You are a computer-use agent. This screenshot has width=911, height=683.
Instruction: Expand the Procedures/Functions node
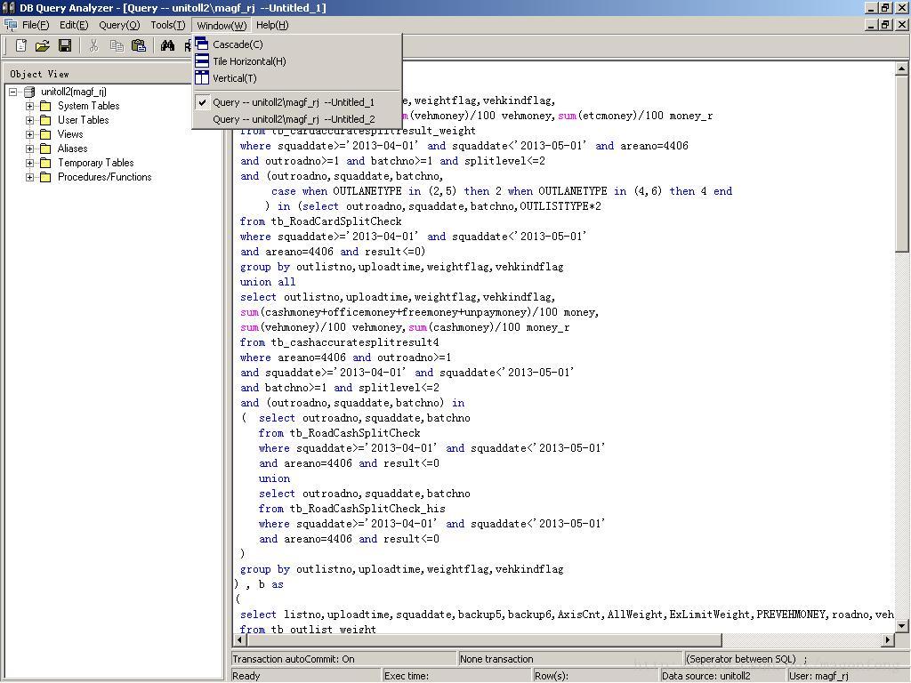[29, 177]
